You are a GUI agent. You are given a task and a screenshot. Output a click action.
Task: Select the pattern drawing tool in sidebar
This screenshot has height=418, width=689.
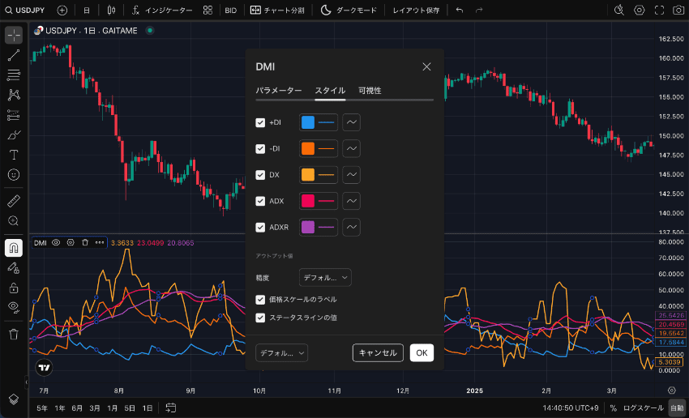tap(14, 95)
